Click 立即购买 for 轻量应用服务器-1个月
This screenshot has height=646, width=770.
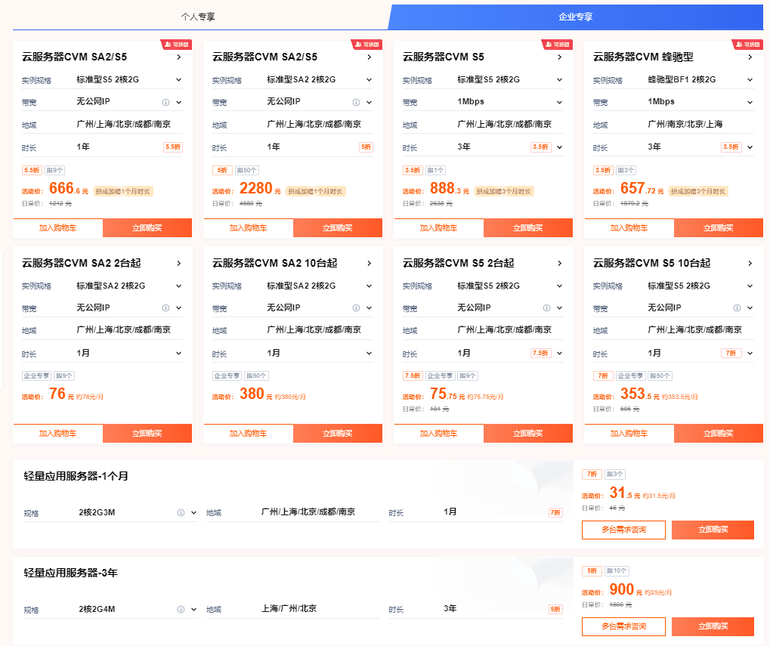[x=713, y=530]
